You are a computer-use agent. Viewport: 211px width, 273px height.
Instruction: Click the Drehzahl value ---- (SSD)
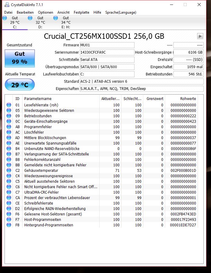pyautogui.click(x=189, y=60)
